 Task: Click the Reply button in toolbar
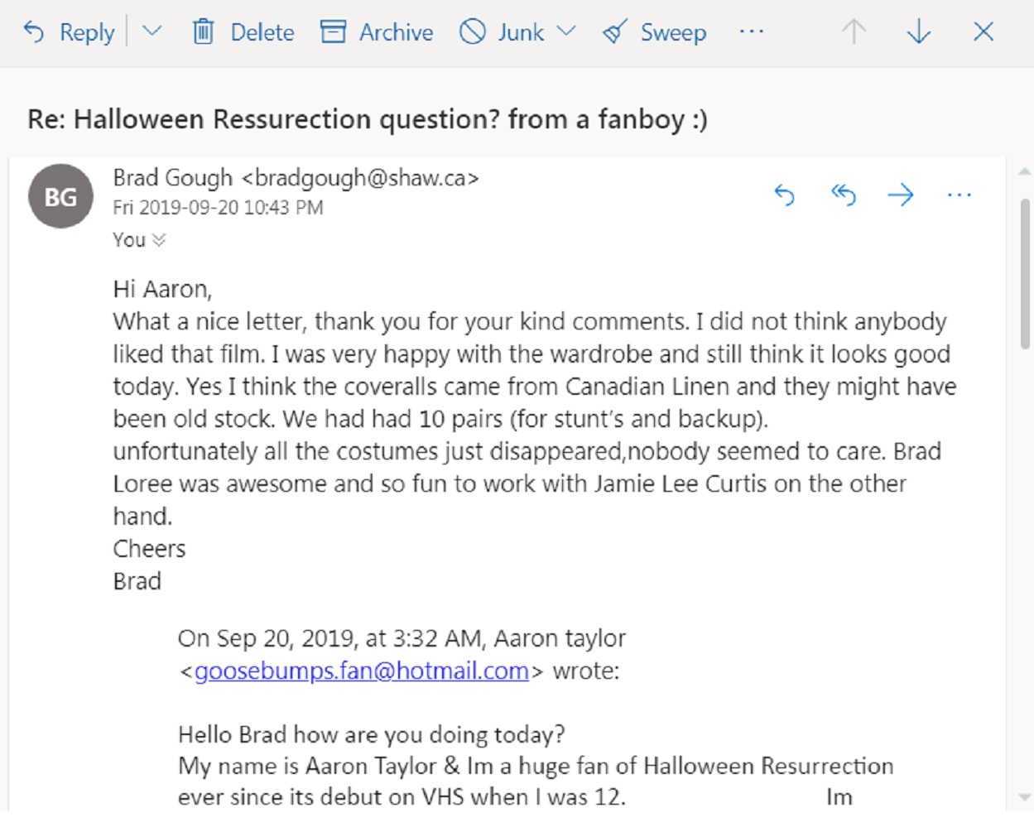tap(69, 32)
